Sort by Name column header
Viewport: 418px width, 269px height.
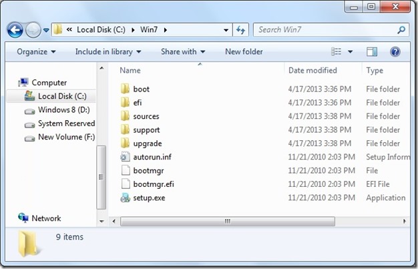click(130, 70)
